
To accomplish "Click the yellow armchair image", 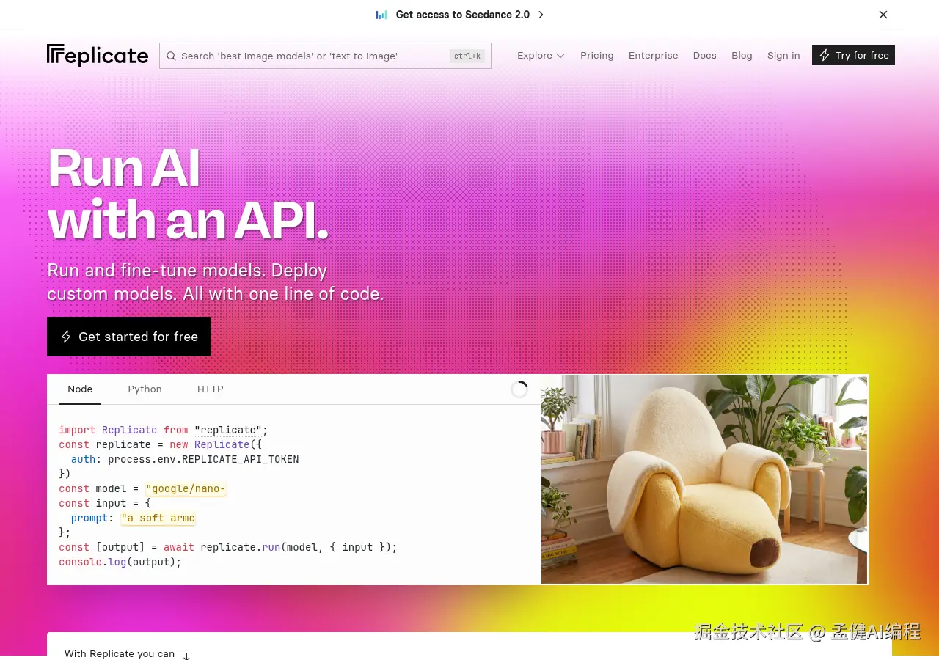I will tap(704, 479).
